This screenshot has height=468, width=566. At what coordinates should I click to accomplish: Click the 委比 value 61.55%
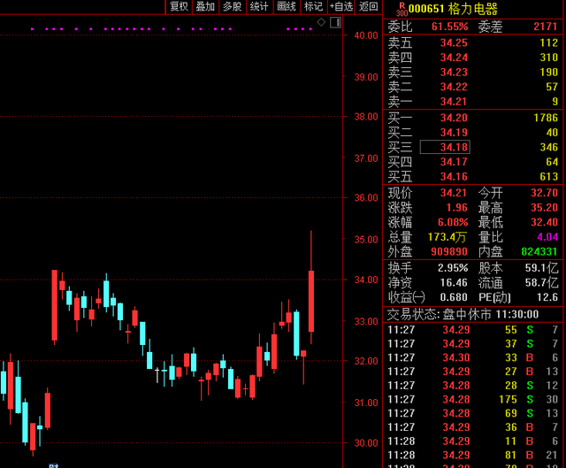[x=450, y=27]
